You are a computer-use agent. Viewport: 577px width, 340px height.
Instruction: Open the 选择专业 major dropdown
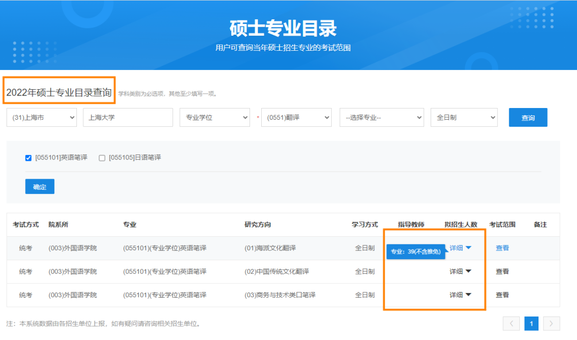coord(381,118)
